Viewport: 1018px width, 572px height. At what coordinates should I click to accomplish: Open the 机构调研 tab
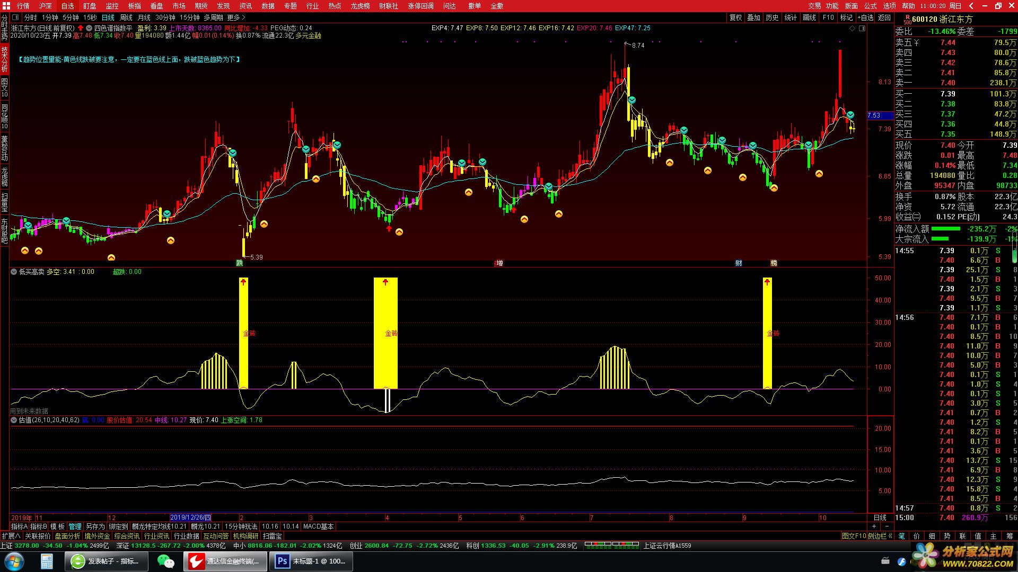click(246, 536)
